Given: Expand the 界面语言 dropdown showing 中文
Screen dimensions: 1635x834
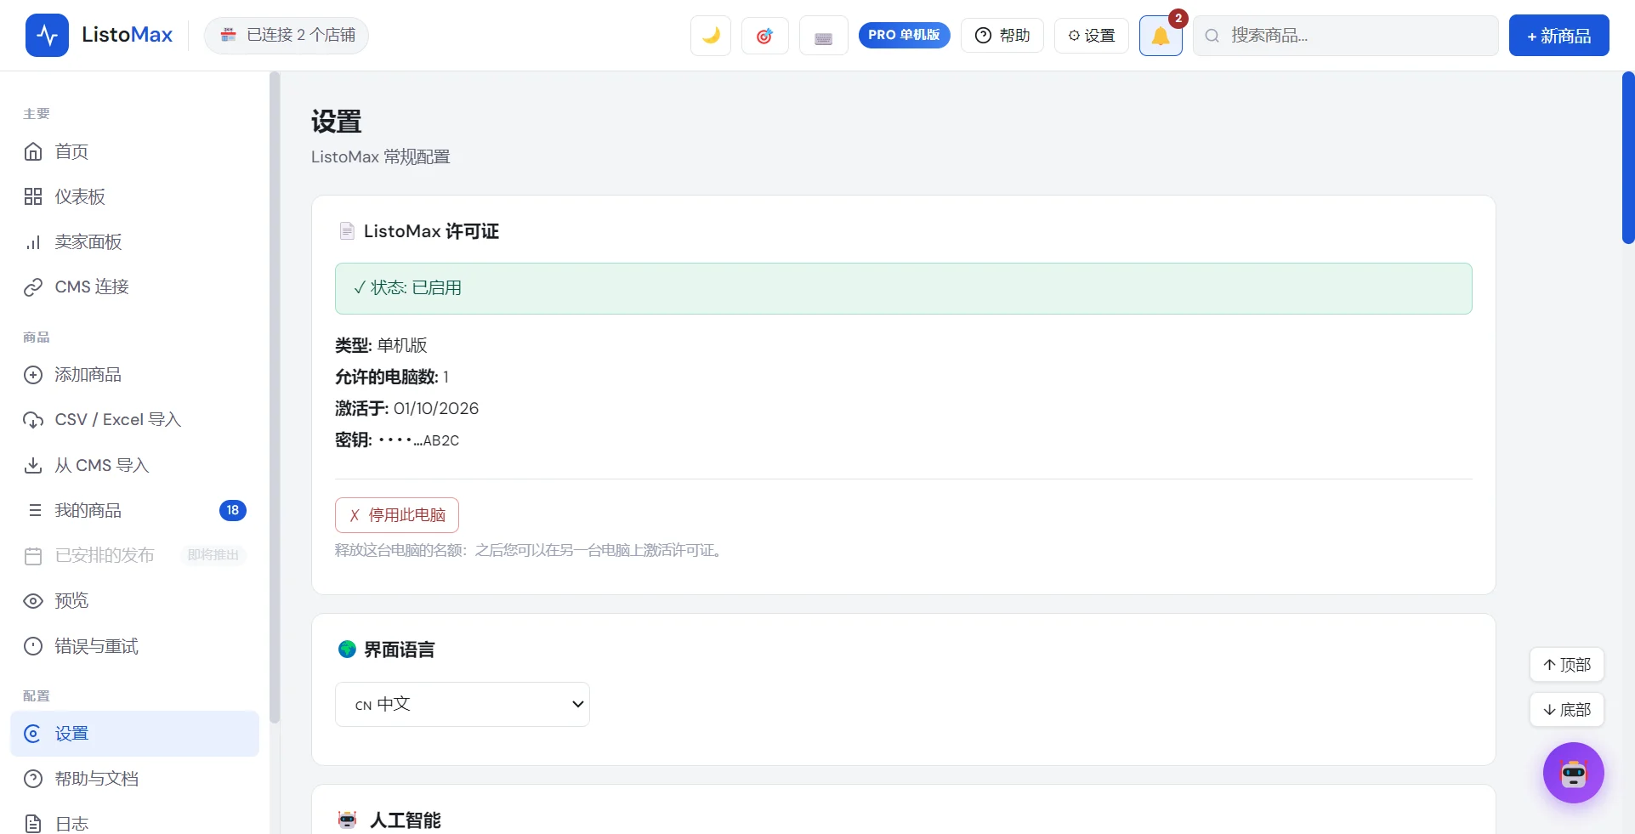Looking at the screenshot, I should (463, 704).
